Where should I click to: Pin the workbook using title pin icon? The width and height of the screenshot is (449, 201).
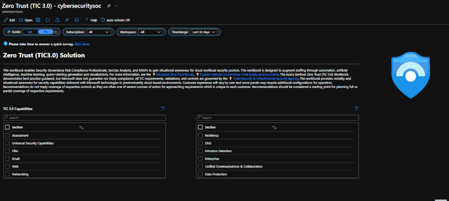click(108, 6)
